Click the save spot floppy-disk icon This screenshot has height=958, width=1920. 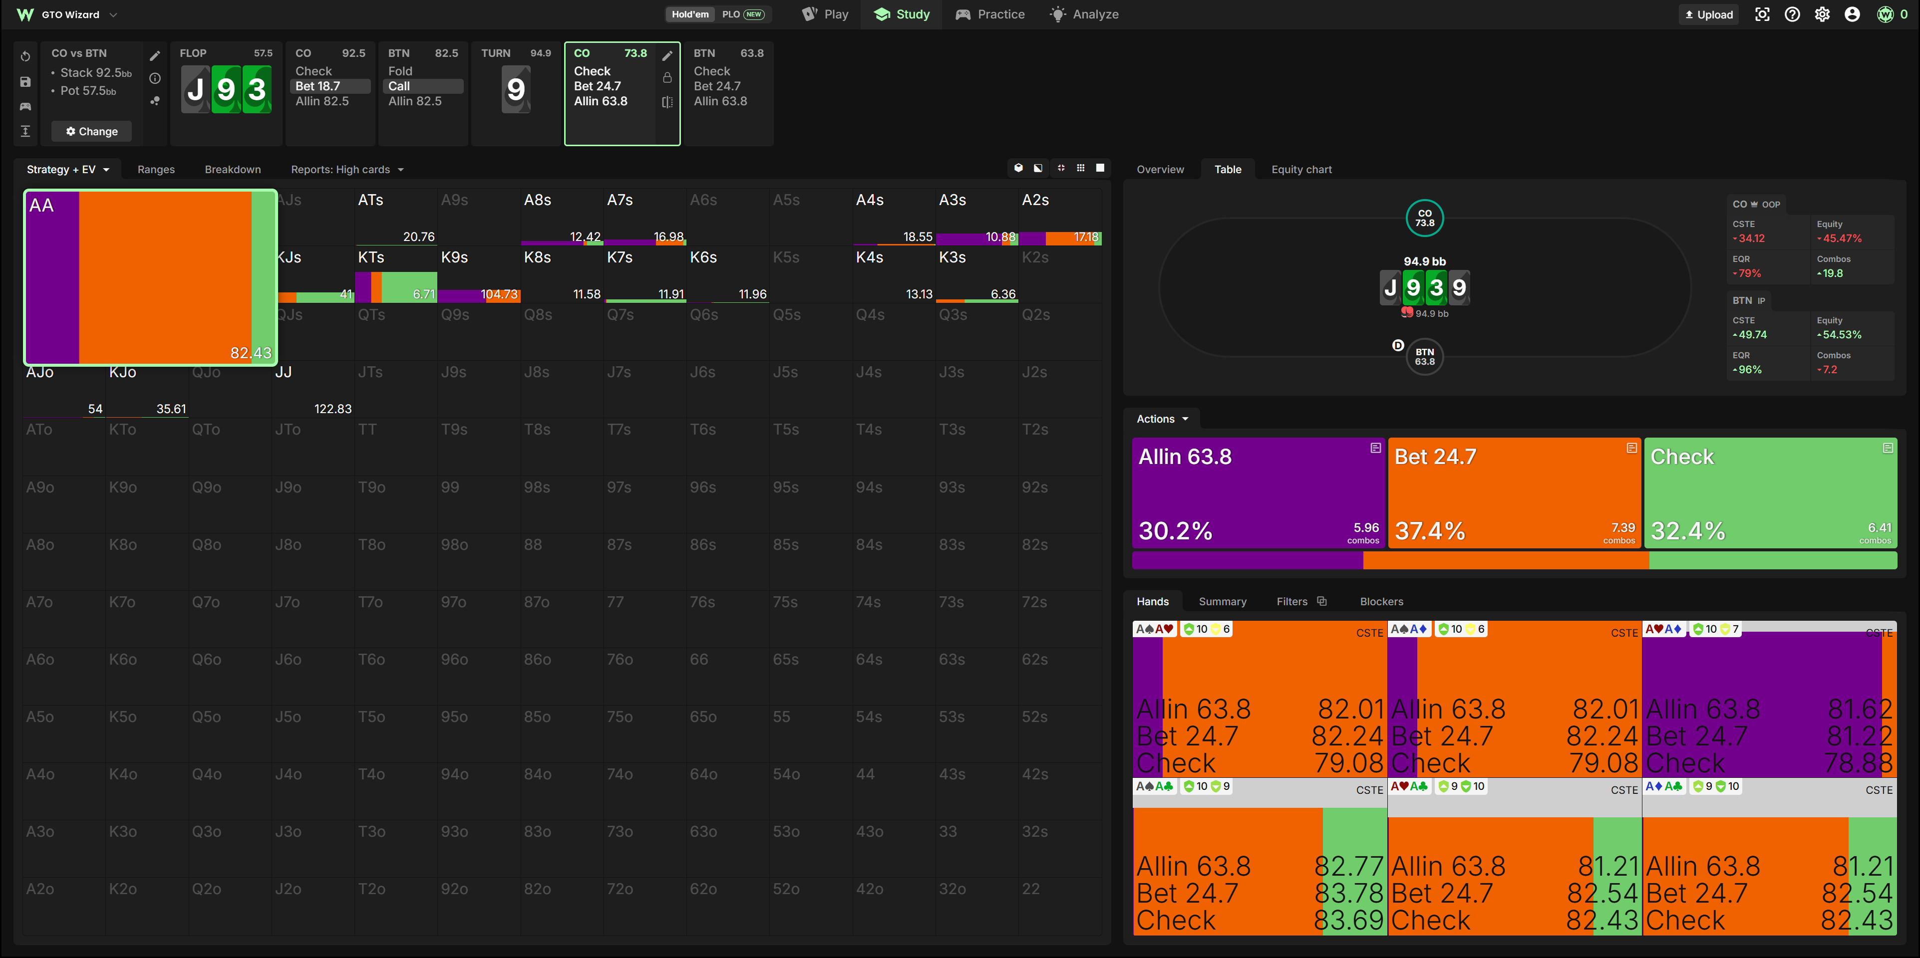pos(25,82)
